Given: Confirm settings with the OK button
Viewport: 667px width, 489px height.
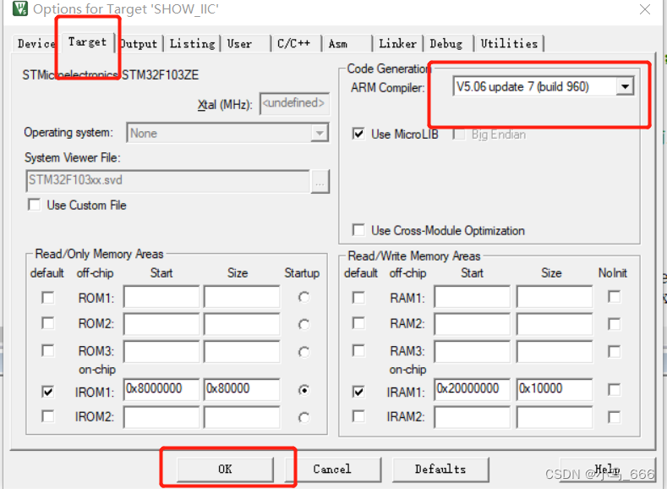Looking at the screenshot, I should pos(225,469).
